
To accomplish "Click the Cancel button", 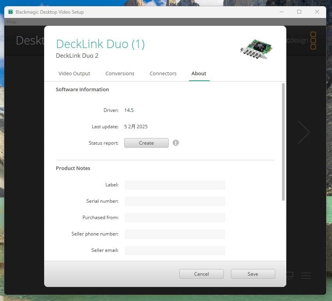I will pyautogui.click(x=202, y=274).
